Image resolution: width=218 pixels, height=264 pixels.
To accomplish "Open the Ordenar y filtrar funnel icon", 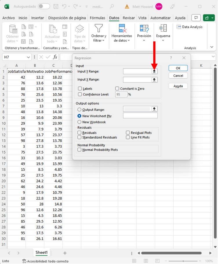I will pyautogui.click(x=99, y=28).
